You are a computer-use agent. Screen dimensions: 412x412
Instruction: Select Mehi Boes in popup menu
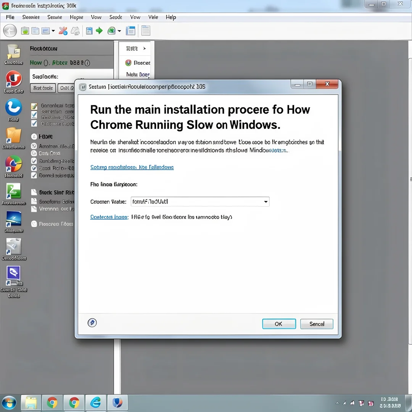pos(138,75)
